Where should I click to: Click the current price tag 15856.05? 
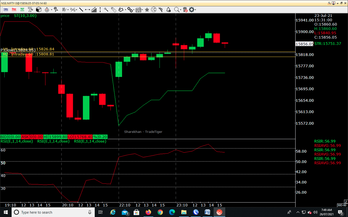304,44
